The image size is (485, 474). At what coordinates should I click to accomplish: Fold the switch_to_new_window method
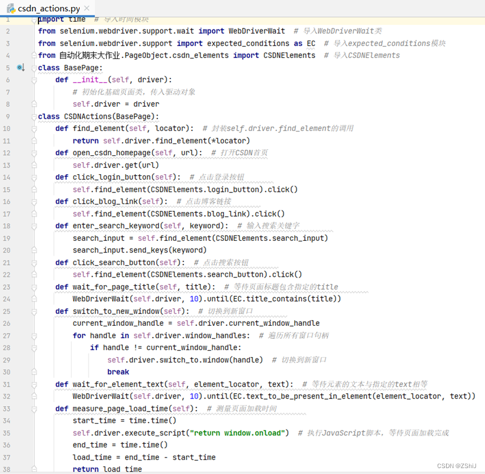[34, 312]
